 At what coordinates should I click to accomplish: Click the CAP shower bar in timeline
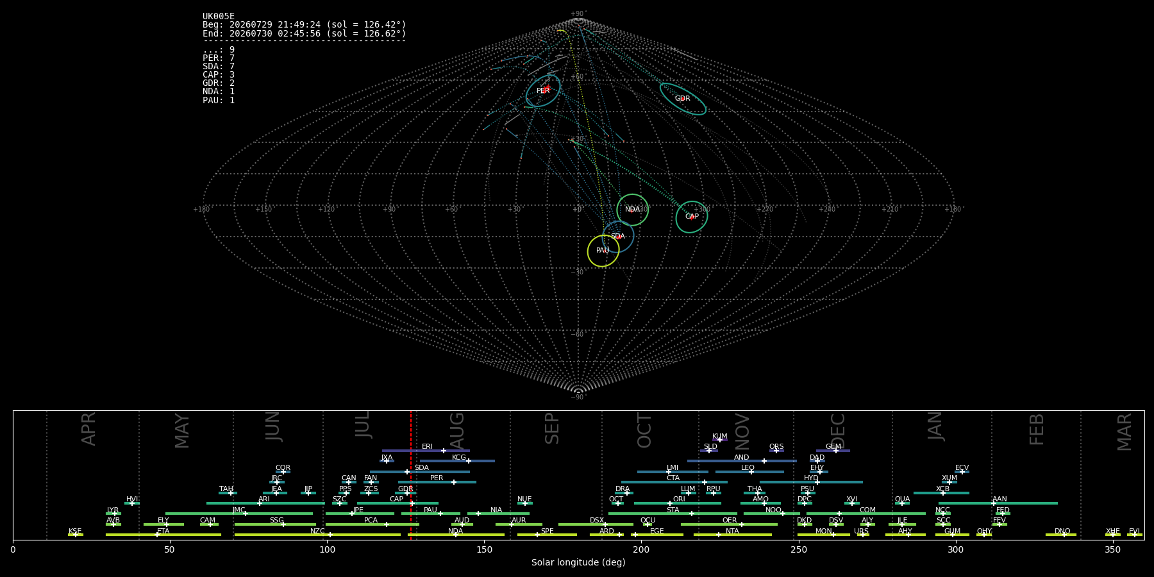point(397,503)
